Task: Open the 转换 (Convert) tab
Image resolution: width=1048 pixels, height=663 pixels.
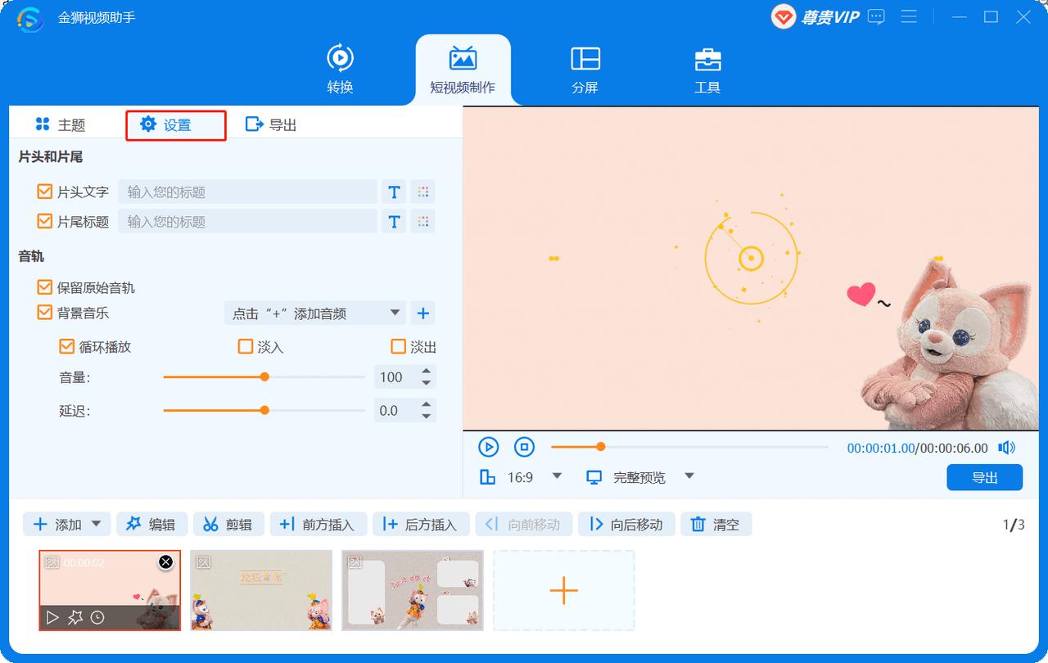Action: (x=340, y=70)
